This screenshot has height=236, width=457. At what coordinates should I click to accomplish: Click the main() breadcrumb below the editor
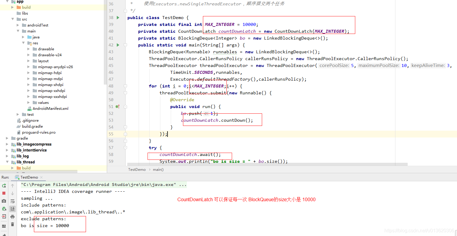[158, 169]
